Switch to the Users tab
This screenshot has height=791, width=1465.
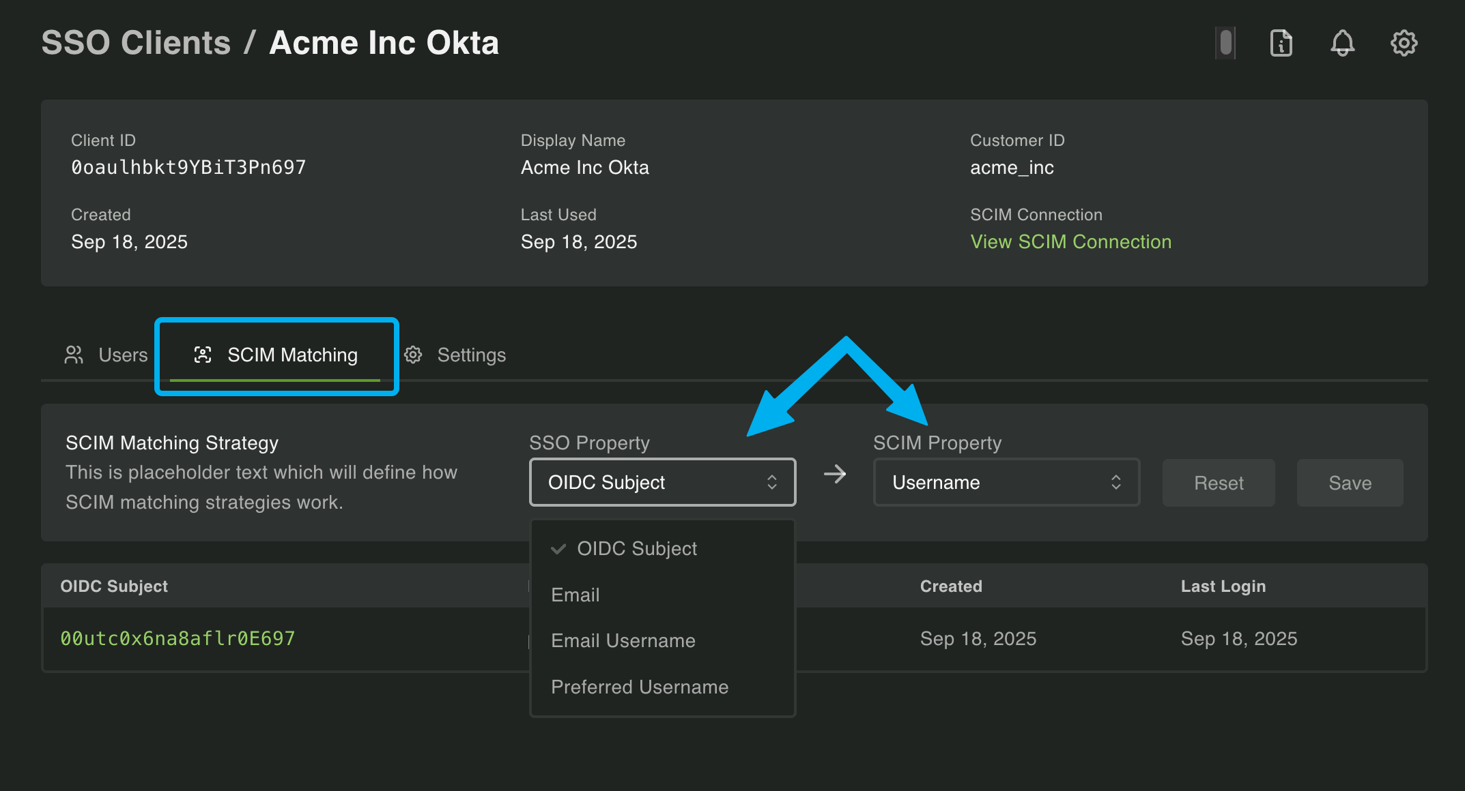pos(123,354)
